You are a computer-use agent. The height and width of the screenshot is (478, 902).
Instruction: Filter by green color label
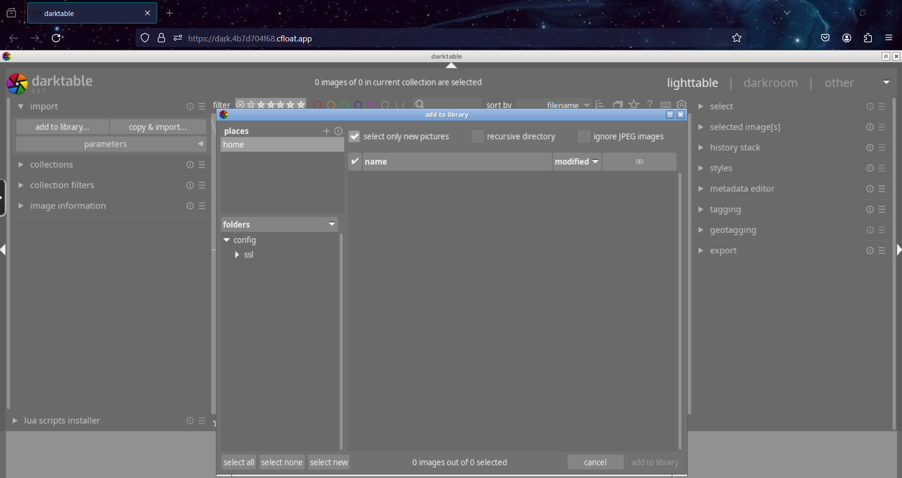[x=344, y=105]
